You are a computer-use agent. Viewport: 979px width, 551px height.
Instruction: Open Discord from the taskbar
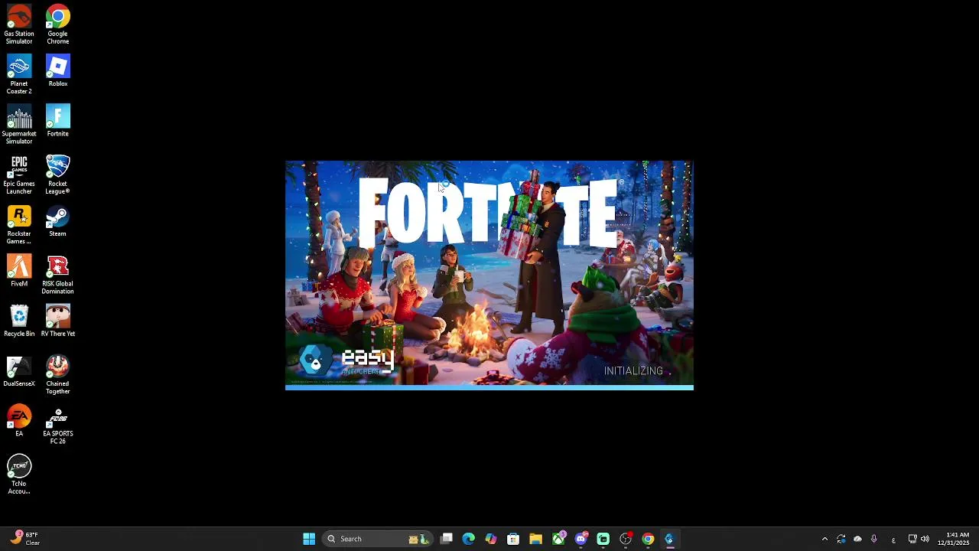tap(581, 539)
